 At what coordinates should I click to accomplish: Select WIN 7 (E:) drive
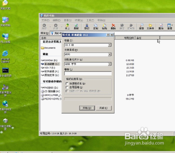[x=48, y=68]
